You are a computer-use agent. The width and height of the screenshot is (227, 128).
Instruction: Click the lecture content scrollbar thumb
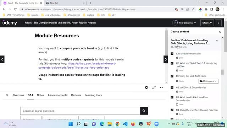(166, 43)
